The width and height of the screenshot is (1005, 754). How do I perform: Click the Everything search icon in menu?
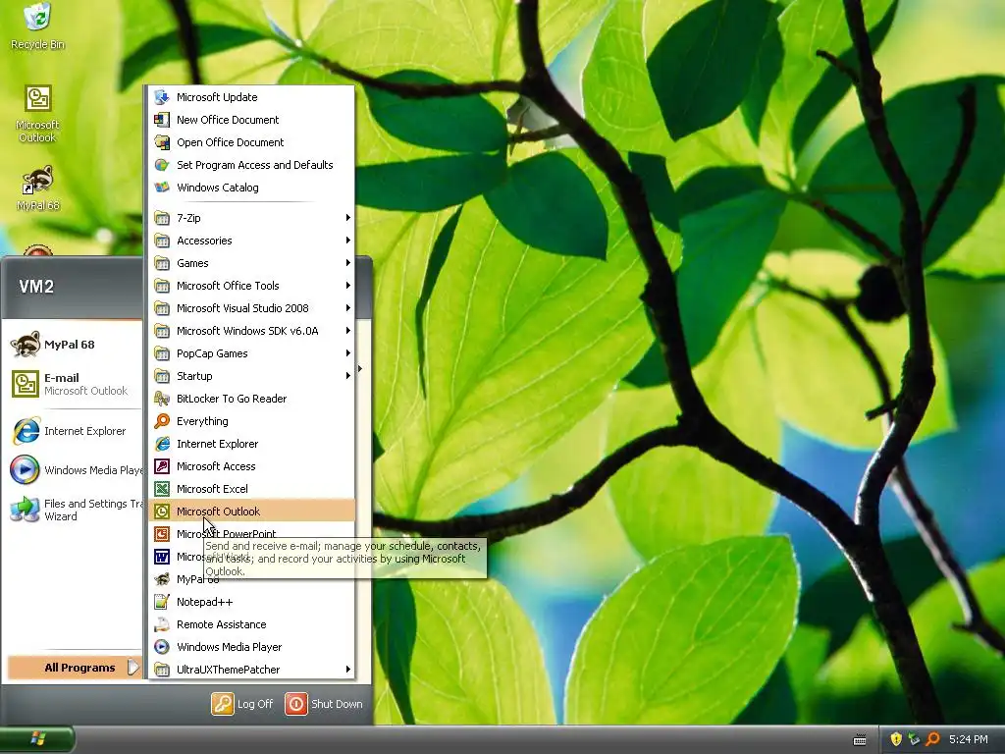click(162, 421)
